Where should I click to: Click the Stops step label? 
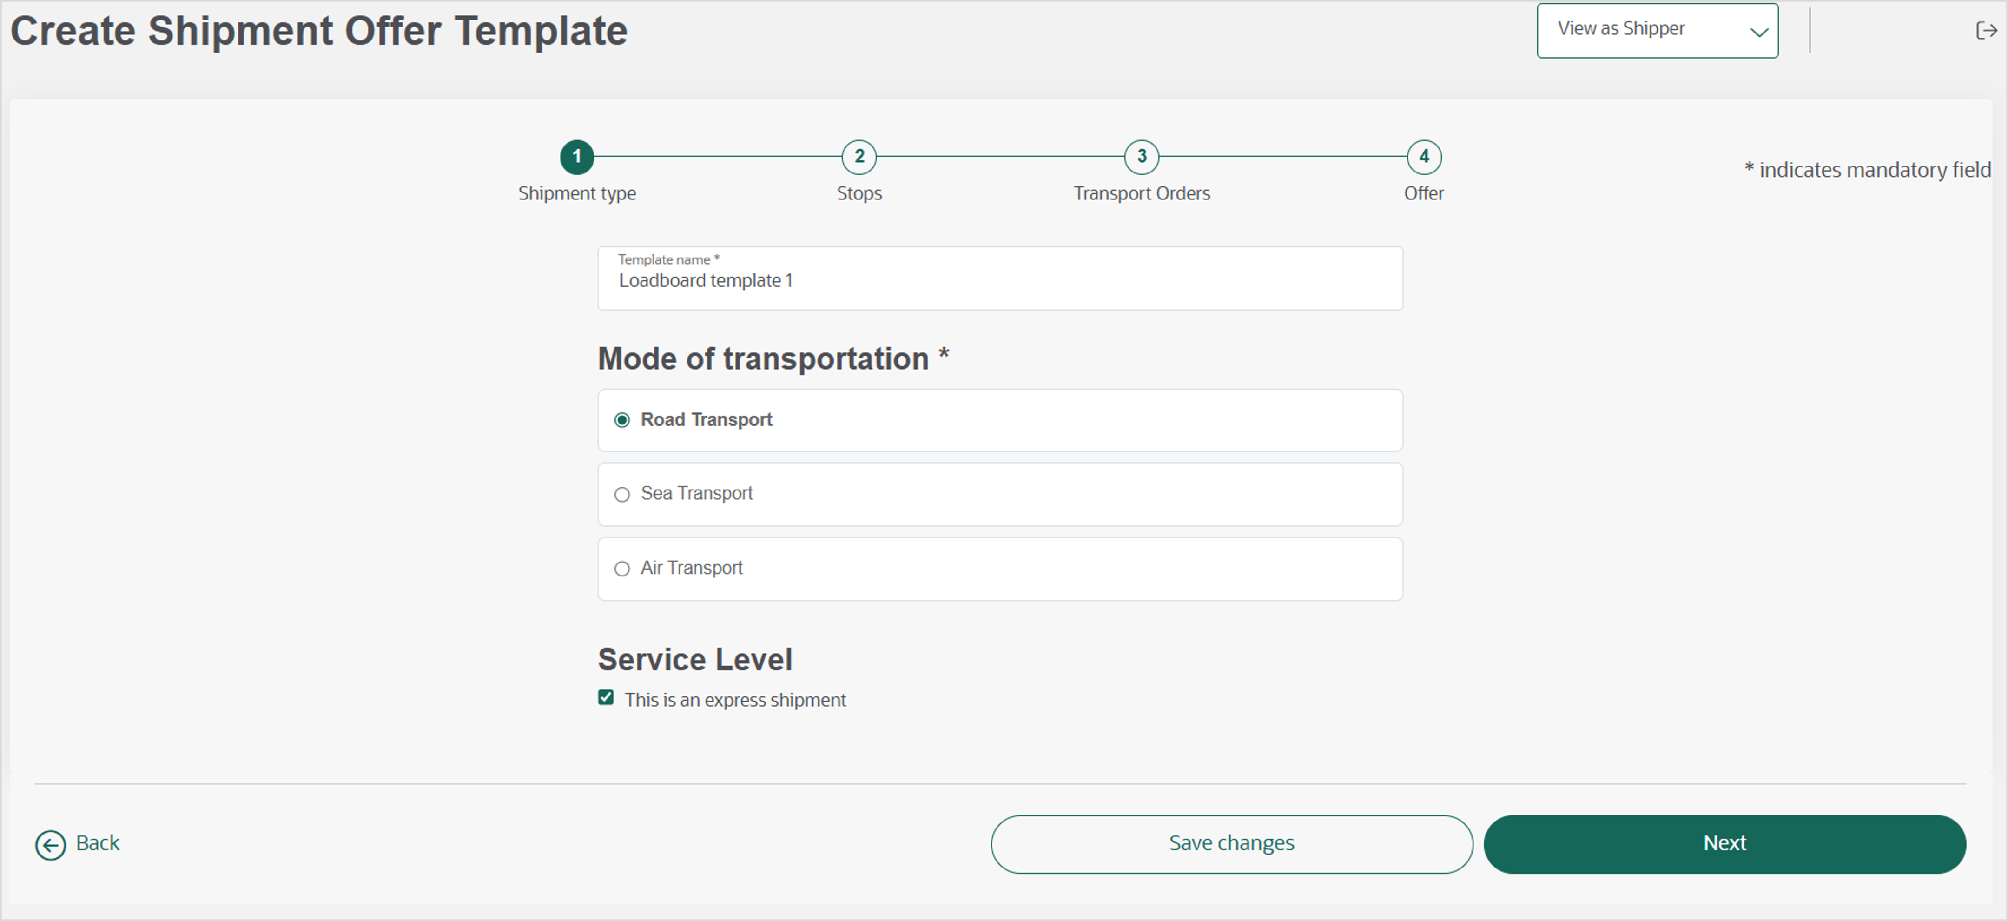pyautogui.click(x=859, y=193)
